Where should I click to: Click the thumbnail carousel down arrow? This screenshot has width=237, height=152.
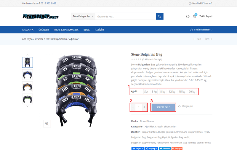(x=27, y=106)
